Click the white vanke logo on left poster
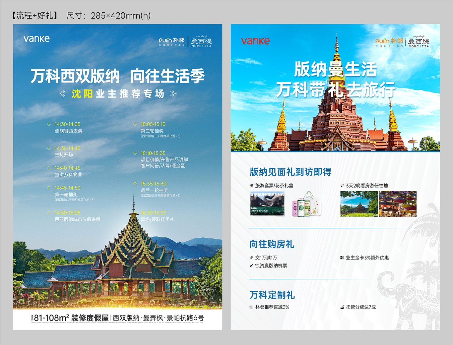 click(36, 39)
